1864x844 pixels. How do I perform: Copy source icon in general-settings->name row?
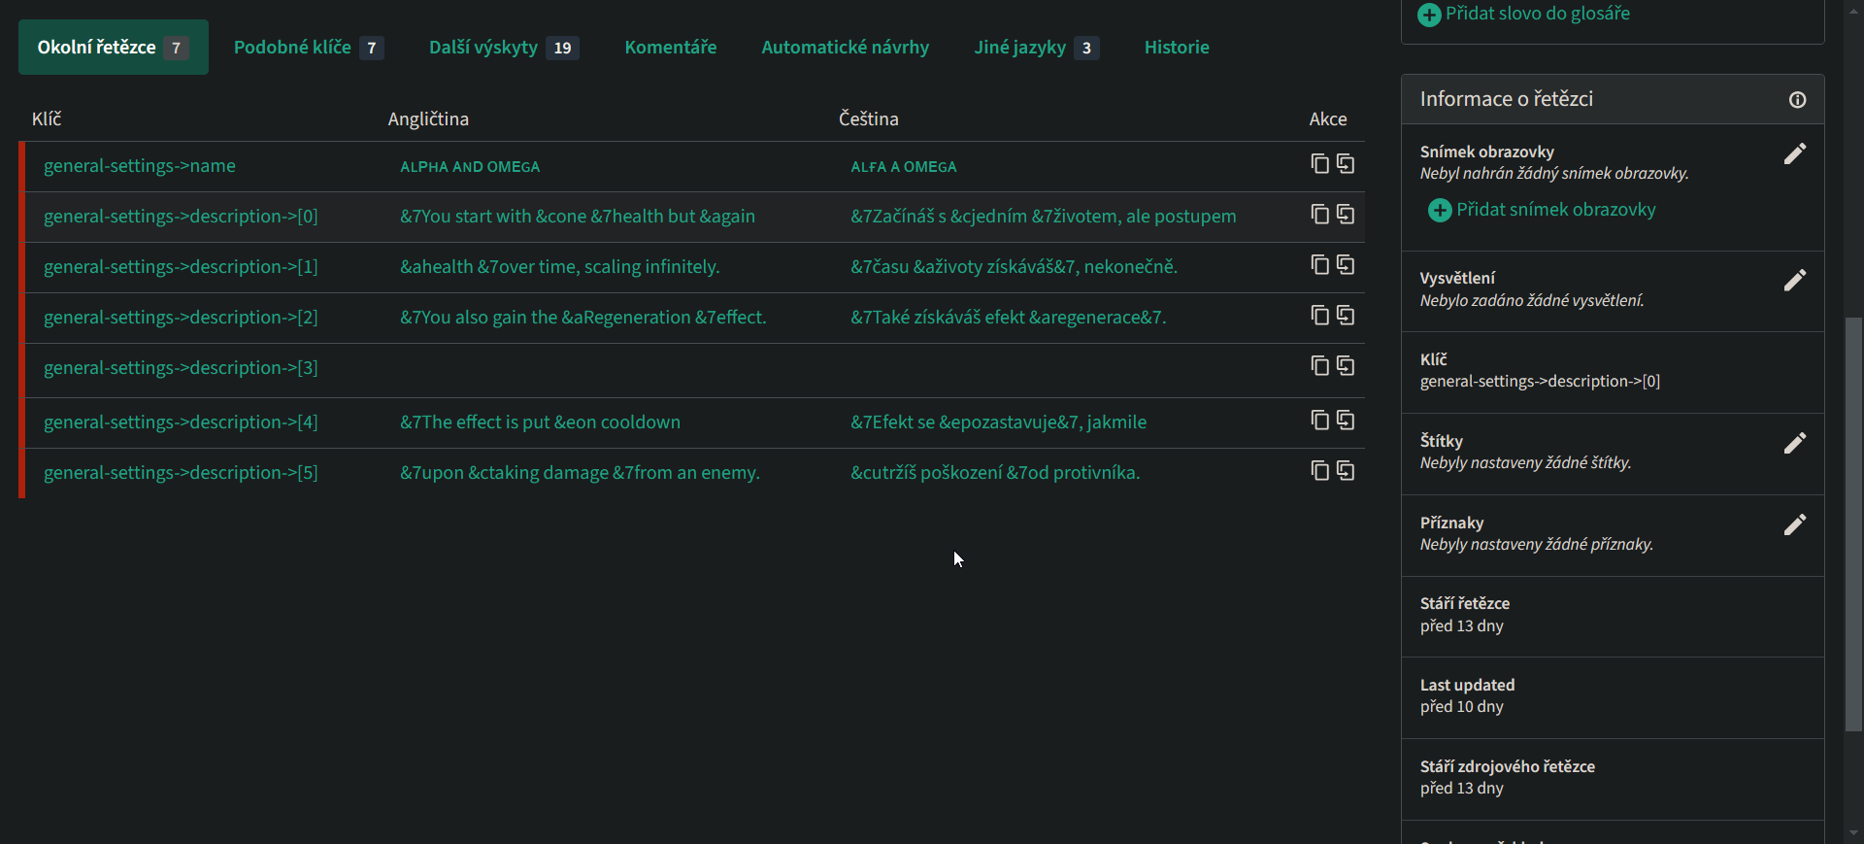tap(1319, 163)
